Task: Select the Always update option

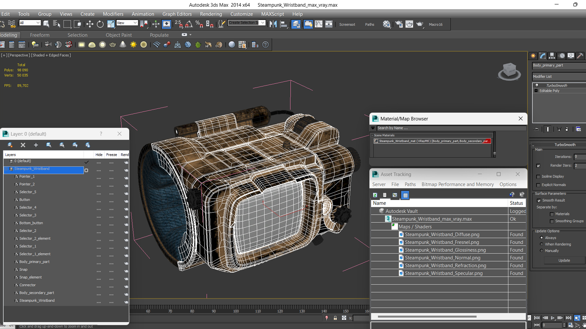Action: click(541, 238)
